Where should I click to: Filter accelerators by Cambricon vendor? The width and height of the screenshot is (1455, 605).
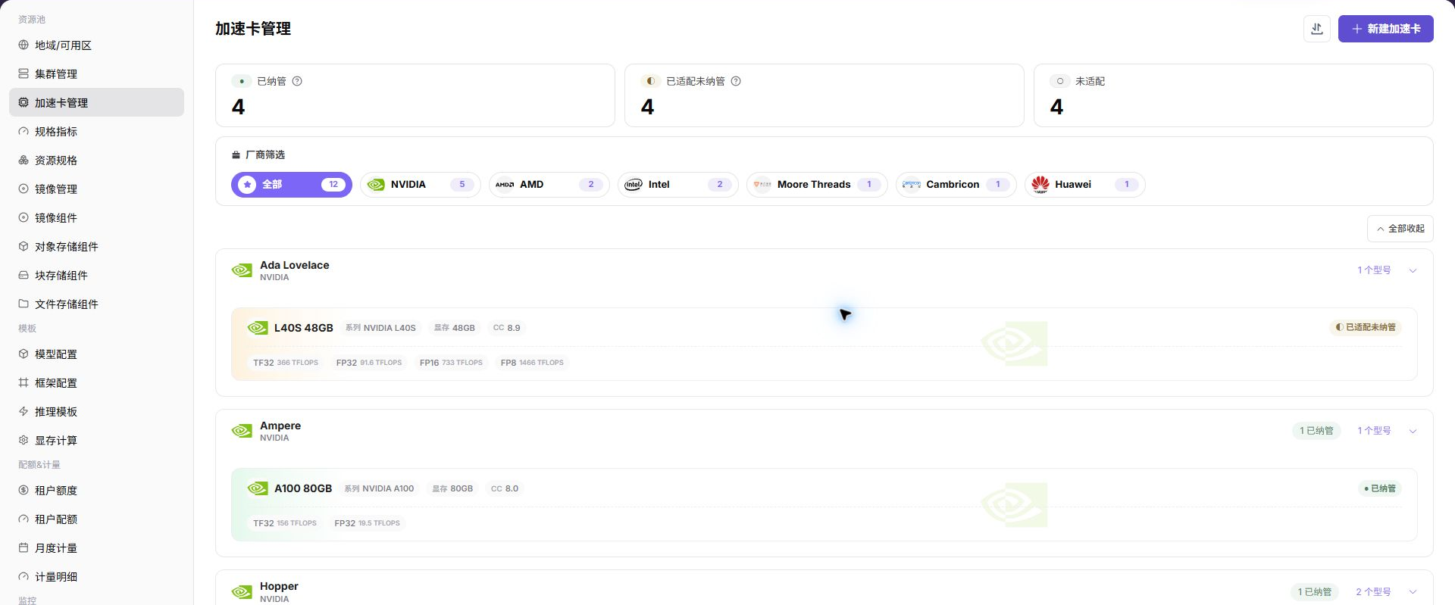(956, 185)
